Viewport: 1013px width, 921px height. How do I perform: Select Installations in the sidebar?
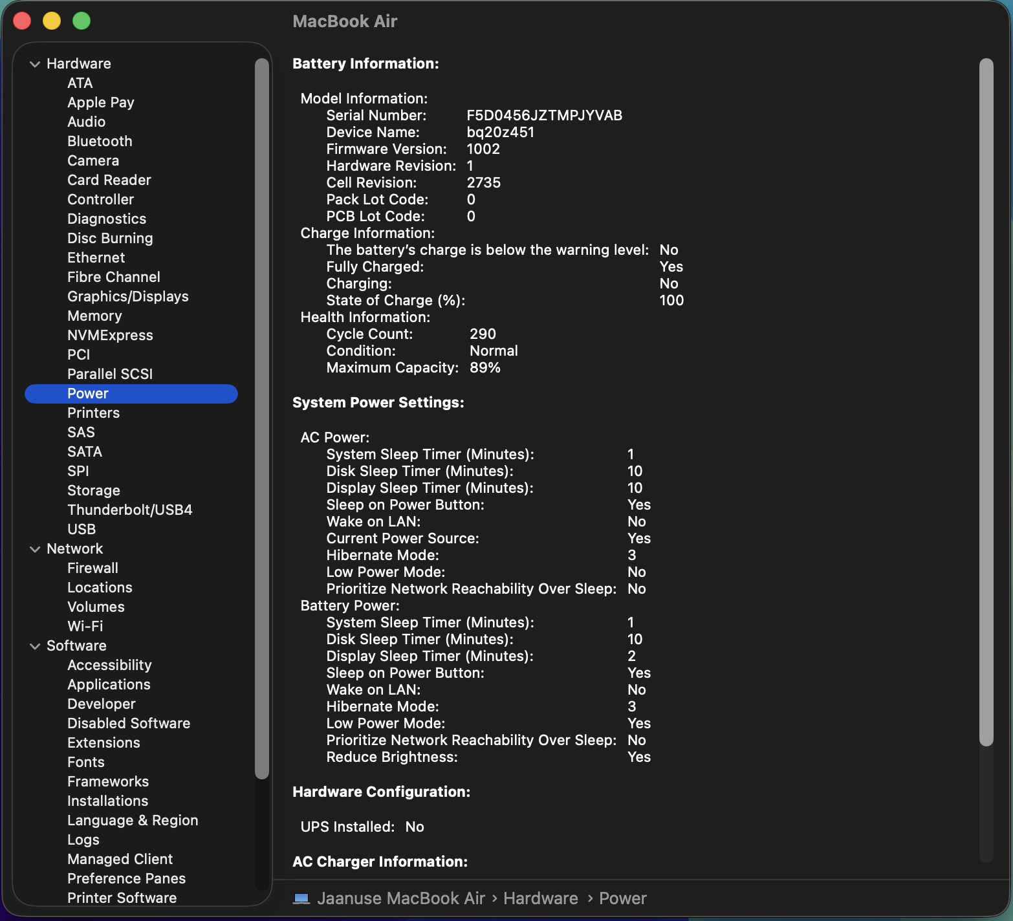point(108,801)
